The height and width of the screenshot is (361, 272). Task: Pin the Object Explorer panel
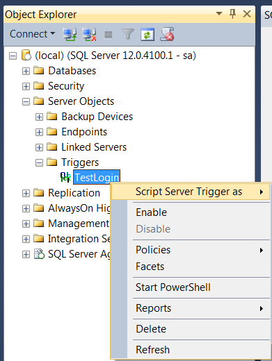[232, 14]
